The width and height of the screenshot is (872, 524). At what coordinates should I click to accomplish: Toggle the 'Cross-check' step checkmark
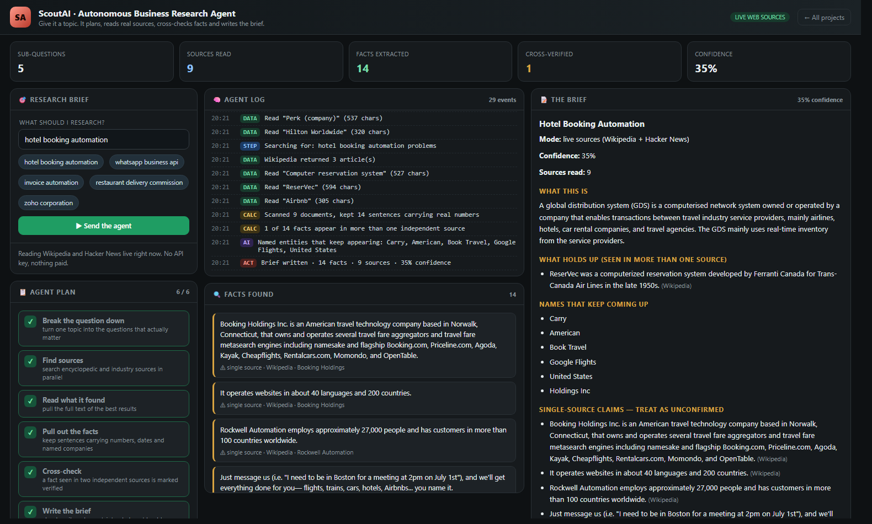click(x=31, y=472)
